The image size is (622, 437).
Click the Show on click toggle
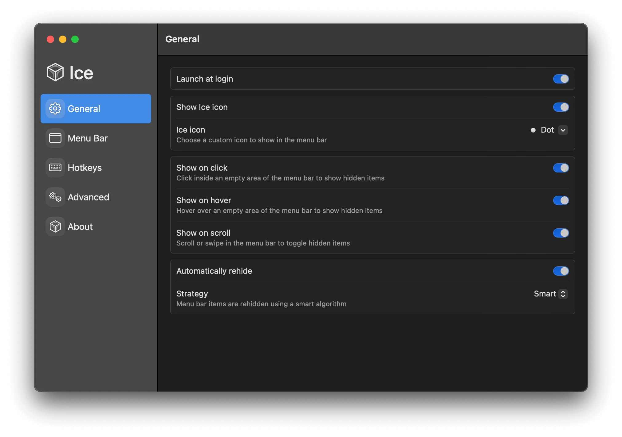(561, 168)
